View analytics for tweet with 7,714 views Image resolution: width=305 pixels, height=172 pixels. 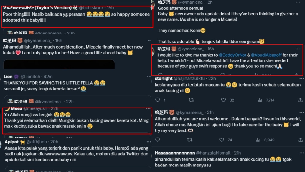click(260, 100)
